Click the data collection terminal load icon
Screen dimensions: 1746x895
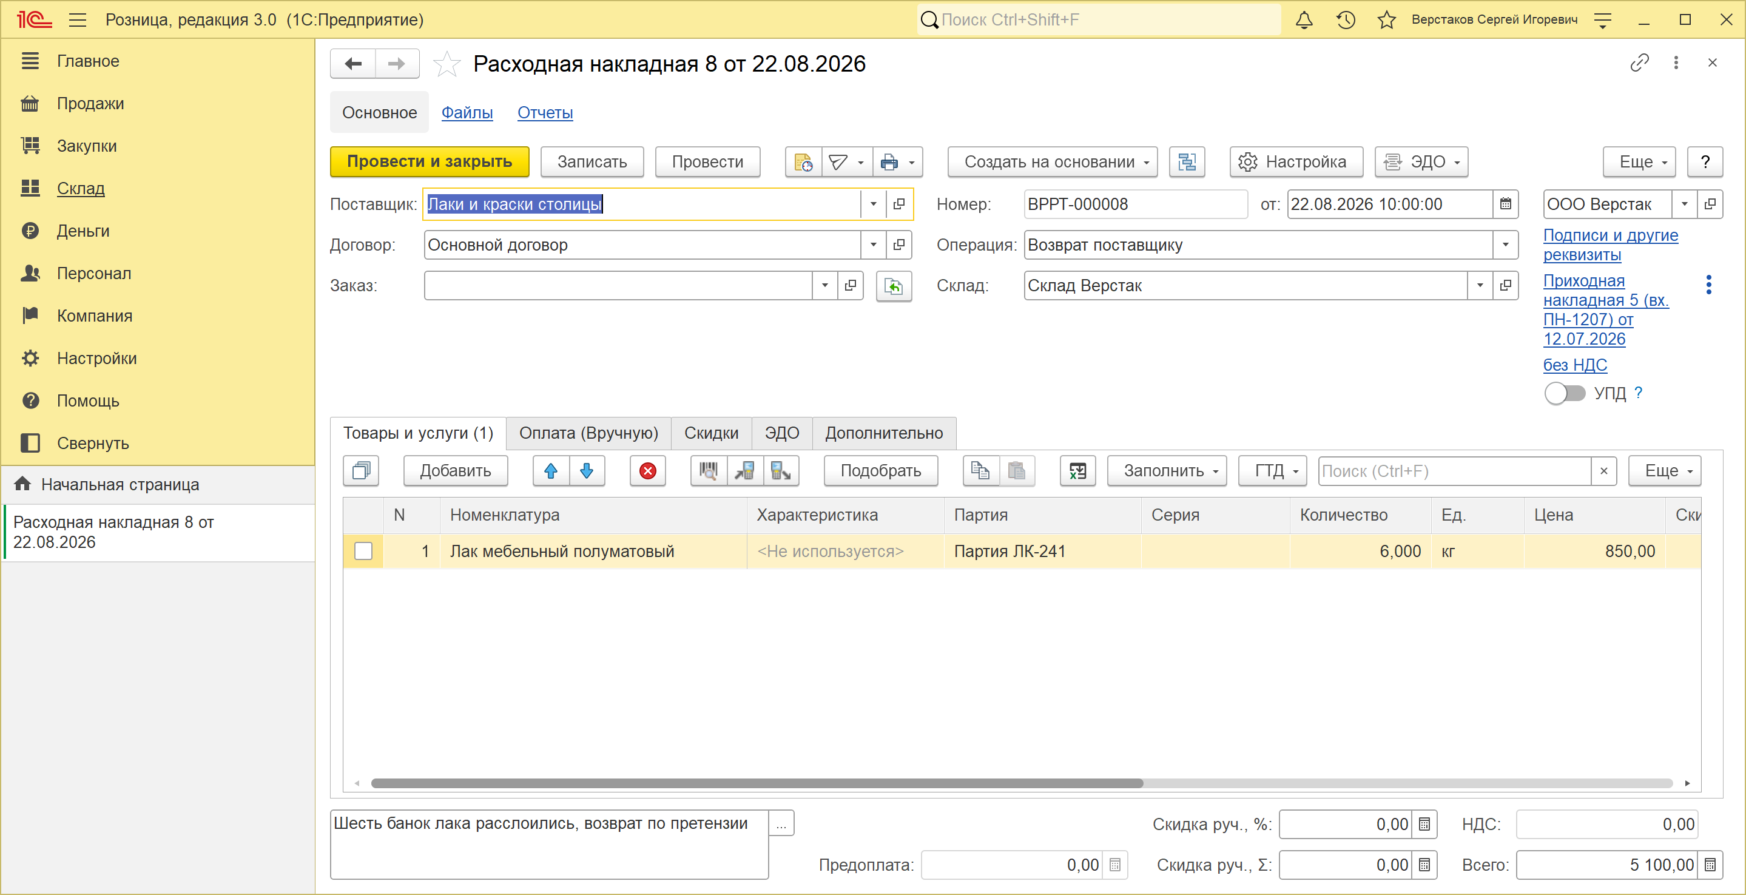(x=745, y=471)
